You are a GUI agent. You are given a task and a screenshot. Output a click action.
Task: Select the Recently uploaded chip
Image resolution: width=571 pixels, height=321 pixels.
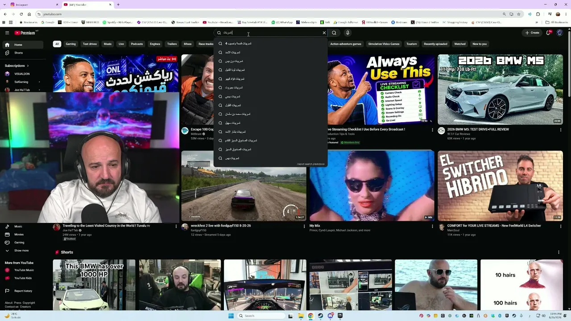[435, 44]
